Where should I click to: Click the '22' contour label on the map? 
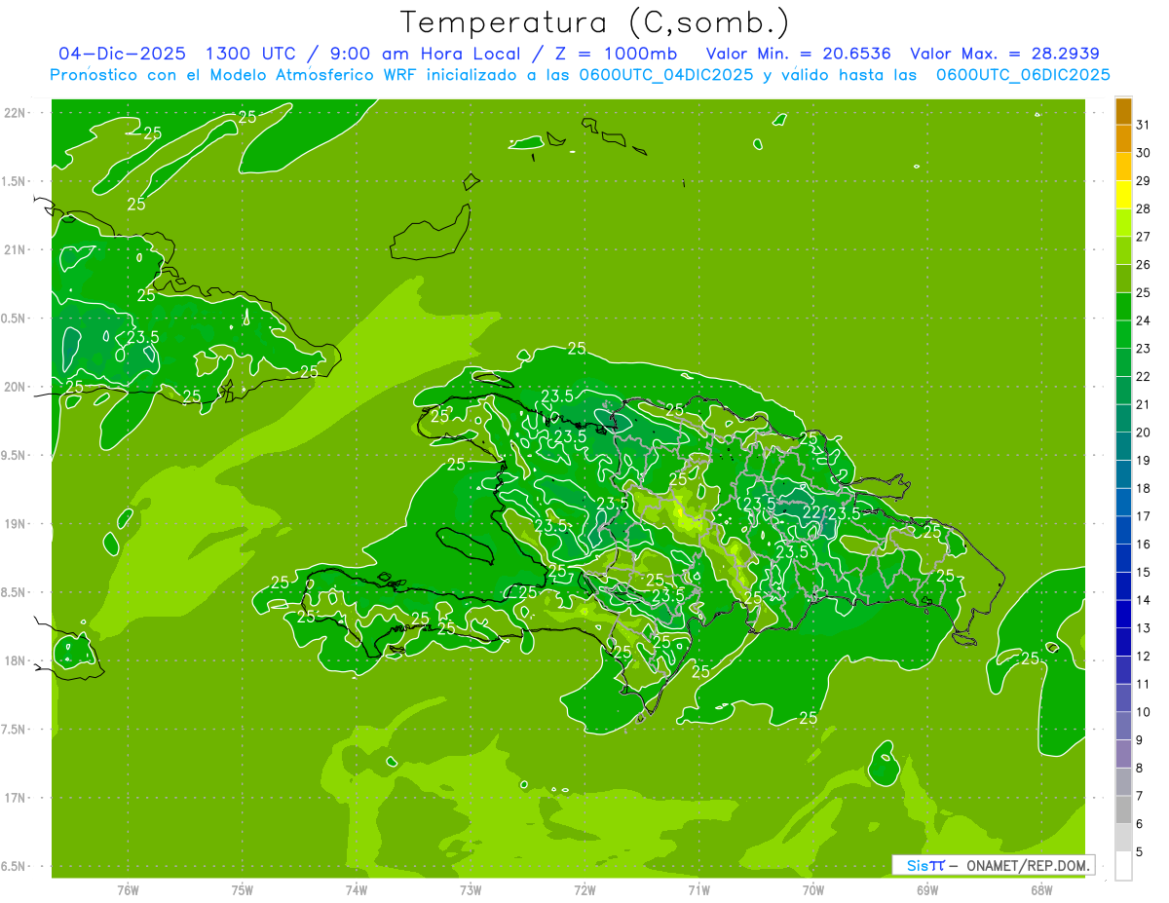tap(811, 512)
